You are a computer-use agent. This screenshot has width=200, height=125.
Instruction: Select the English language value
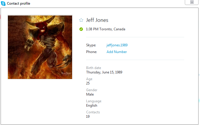coord(92,105)
